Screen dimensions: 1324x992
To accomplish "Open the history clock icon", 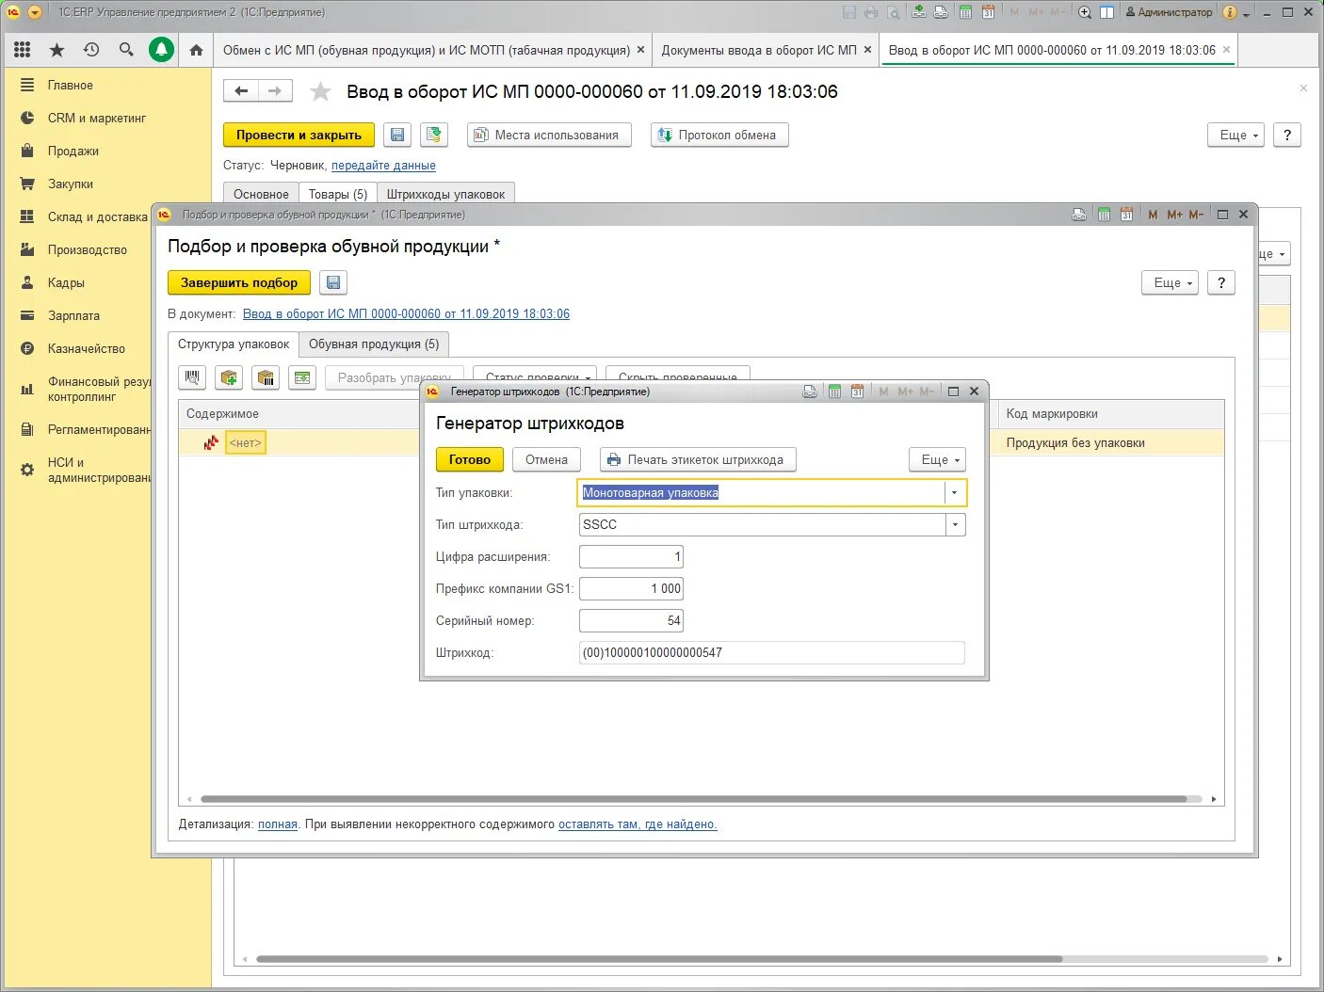I will pyautogui.click(x=91, y=50).
